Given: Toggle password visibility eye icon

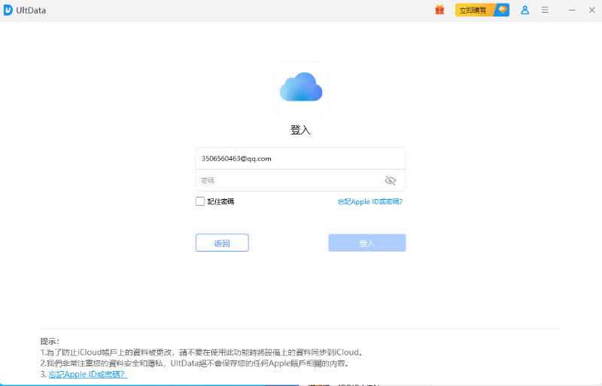Looking at the screenshot, I should [x=390, y=180].
